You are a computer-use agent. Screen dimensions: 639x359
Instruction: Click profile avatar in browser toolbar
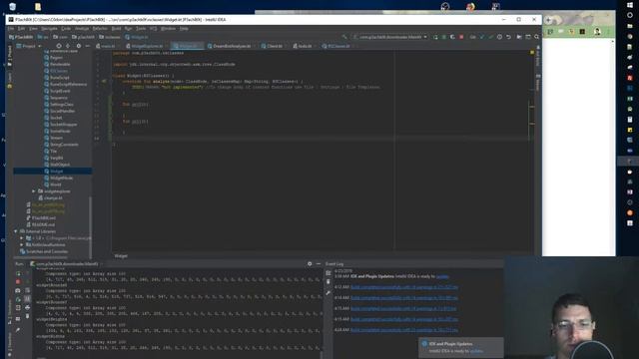click(x=597, y=31)
